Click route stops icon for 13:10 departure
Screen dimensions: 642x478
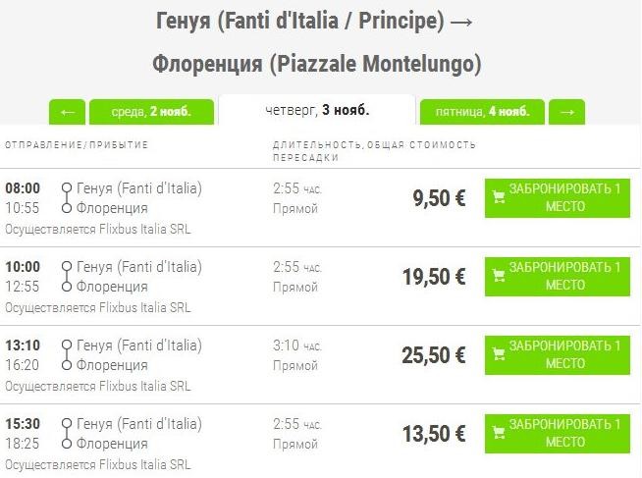click(66, 354)
